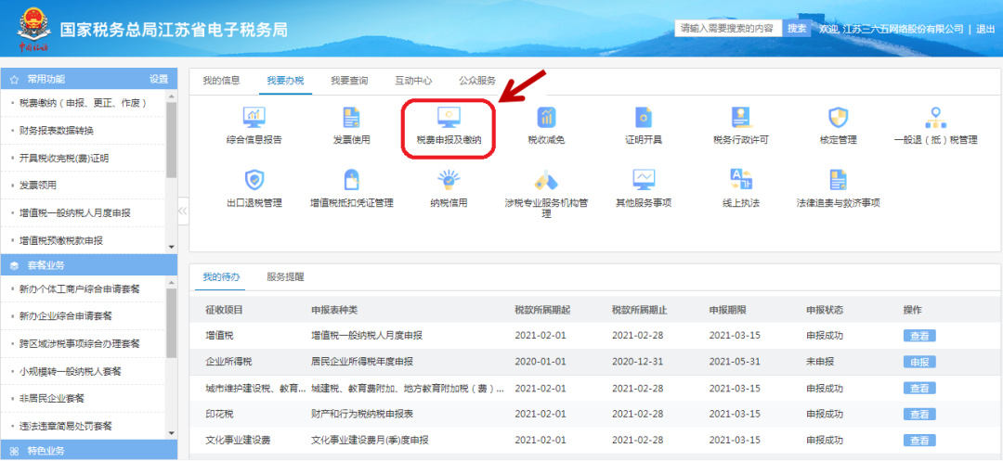Open the 互动中心 tab
The height and width of the screenshot is (461, 1003).
click(x=413, y=81)
